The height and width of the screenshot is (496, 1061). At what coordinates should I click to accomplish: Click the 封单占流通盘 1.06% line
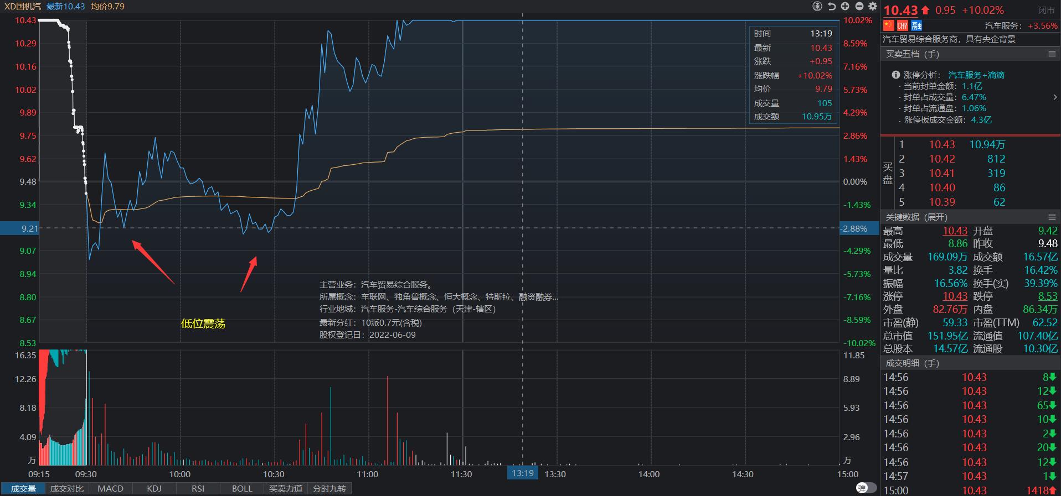pyautogui.click(x=941, y=108)
